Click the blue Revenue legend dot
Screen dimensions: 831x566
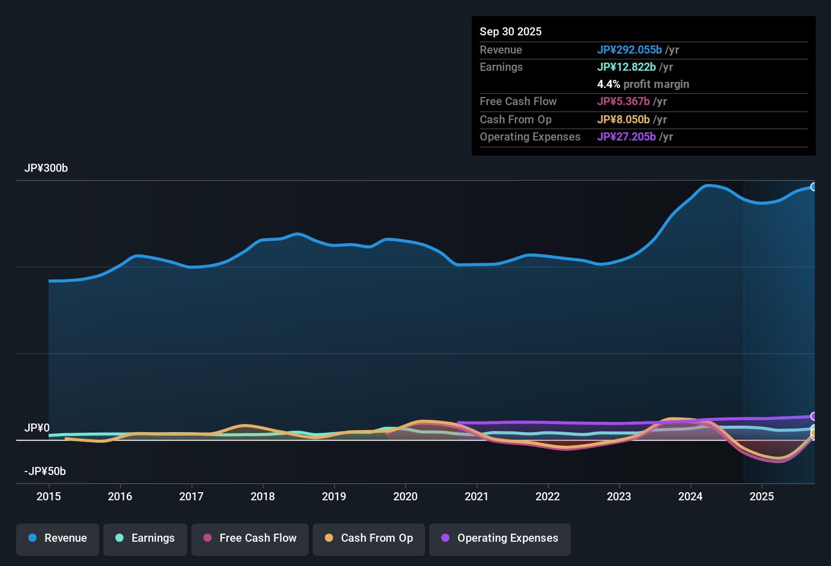click(x=32, y=538)
